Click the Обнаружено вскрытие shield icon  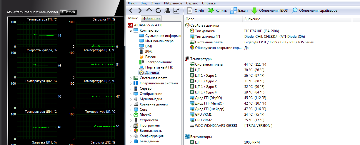point(192,47)
